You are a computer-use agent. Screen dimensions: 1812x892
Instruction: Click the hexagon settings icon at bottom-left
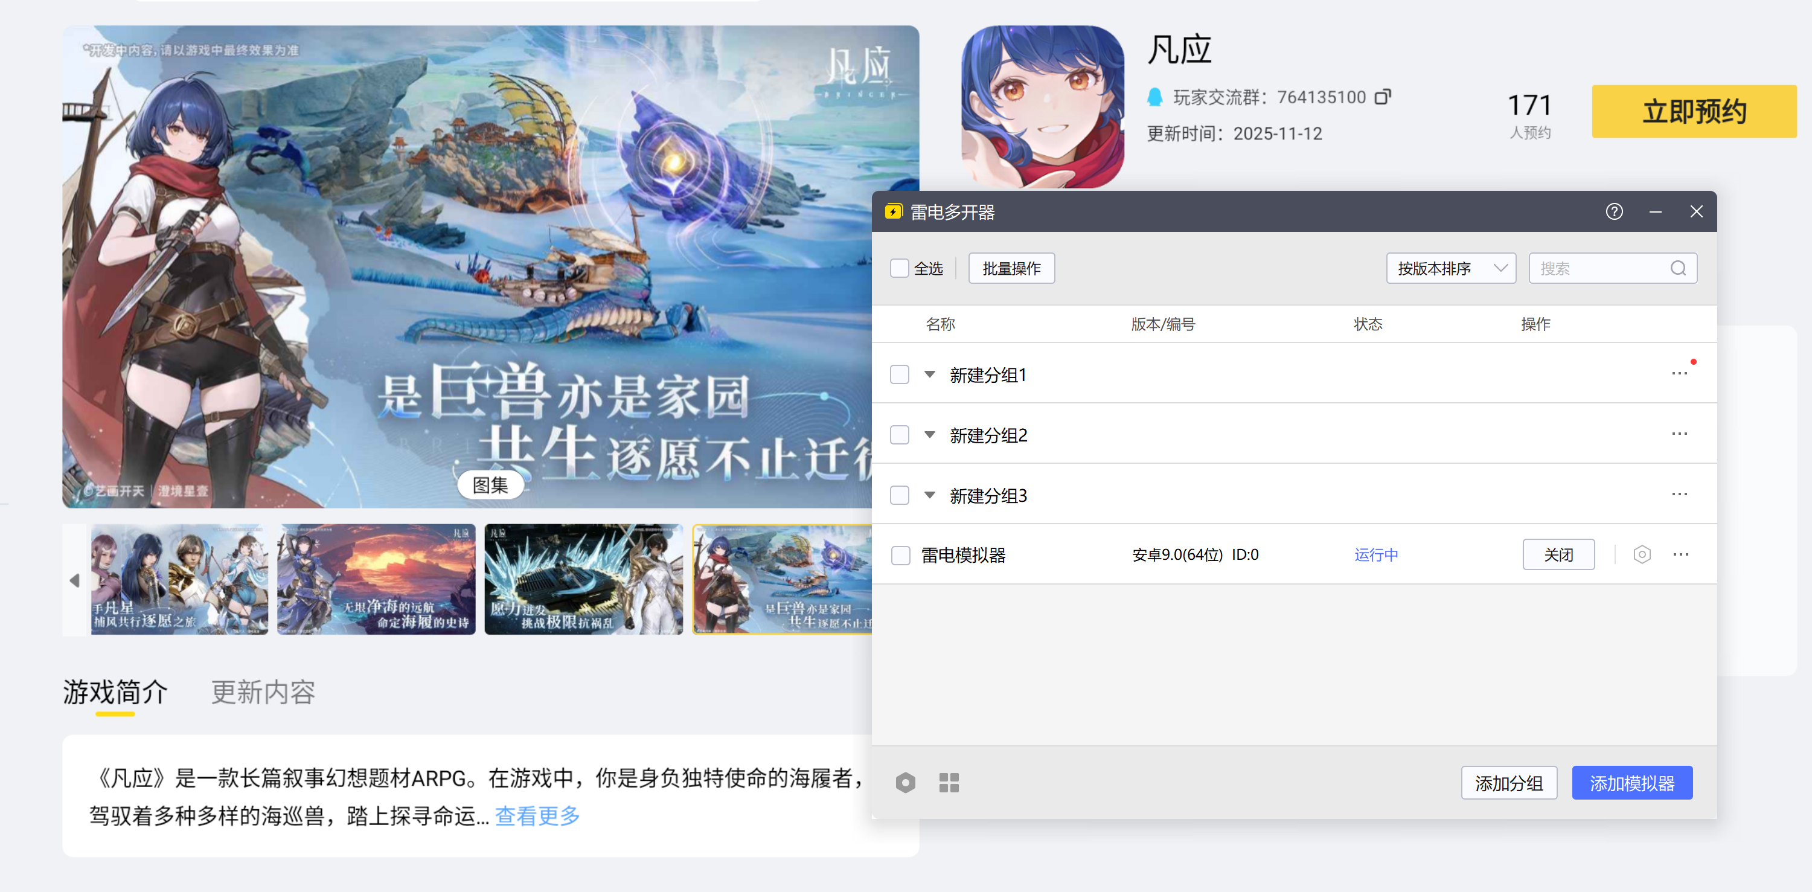905,782
